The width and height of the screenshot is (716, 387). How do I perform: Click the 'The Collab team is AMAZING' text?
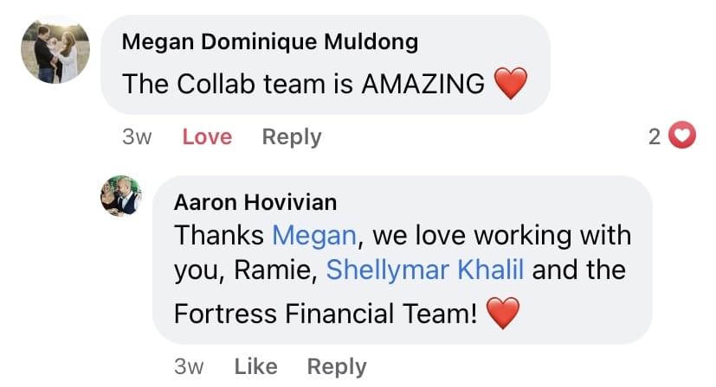pos(303,84)
